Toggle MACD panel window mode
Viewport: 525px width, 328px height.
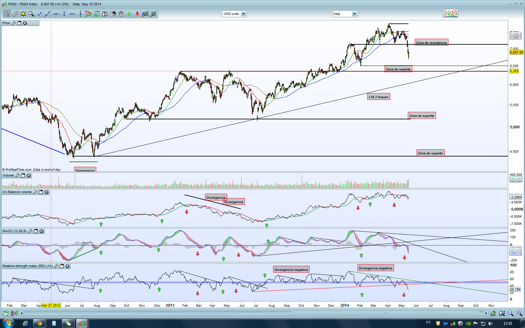click(x=36, y=231)
